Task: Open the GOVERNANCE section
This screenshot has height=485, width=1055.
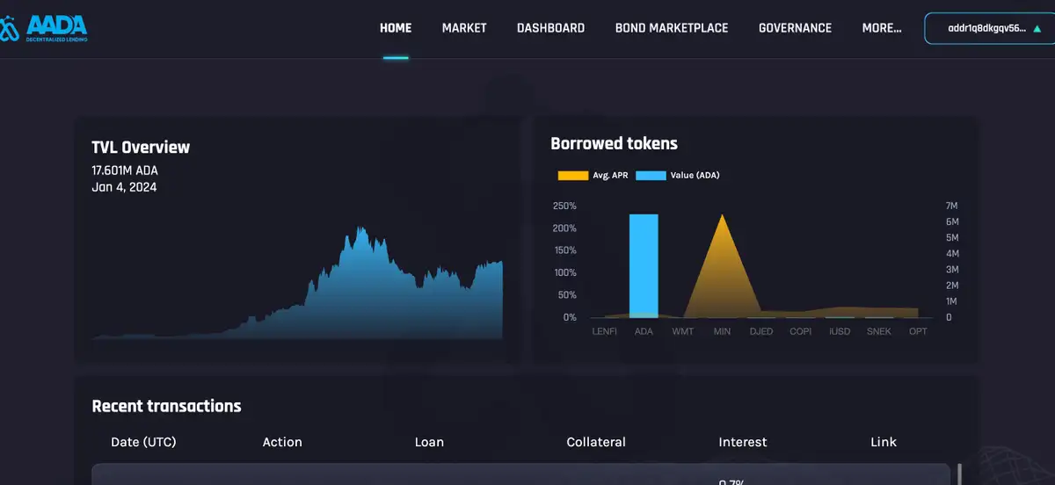Action: pyautogui.click(x=795, y=28)
